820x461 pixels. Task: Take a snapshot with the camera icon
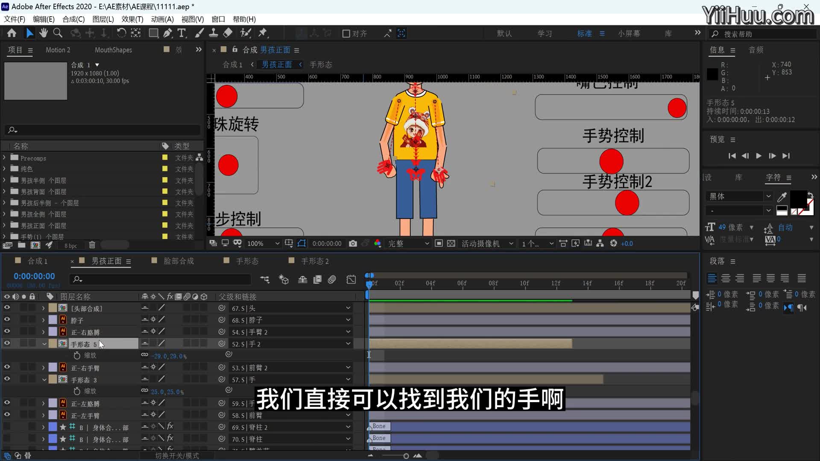tap(353, 243)
